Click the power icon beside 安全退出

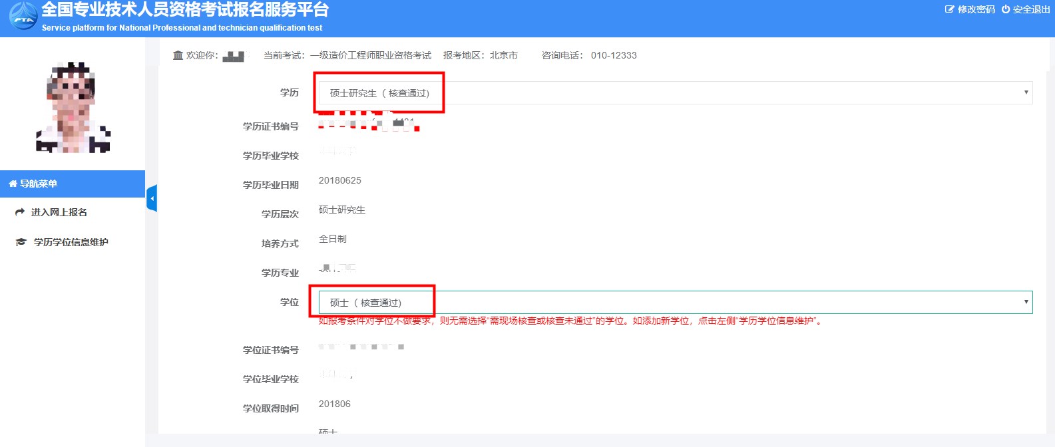[1006, 9]
